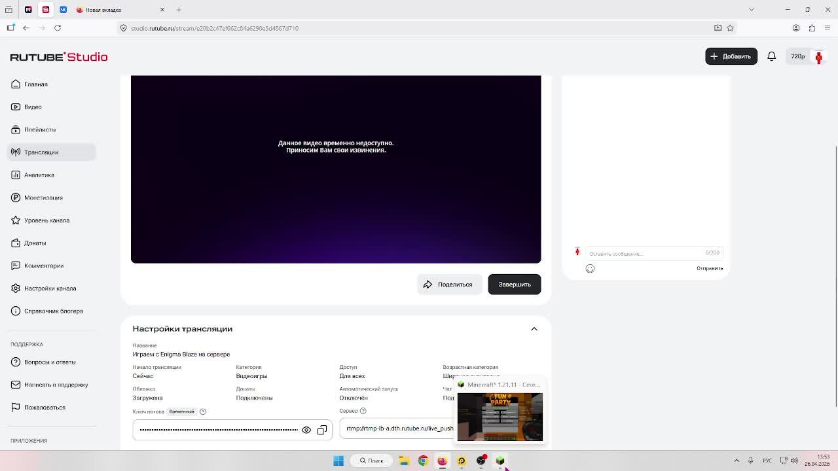Open Chrome from the taskbar

(423, 461)
